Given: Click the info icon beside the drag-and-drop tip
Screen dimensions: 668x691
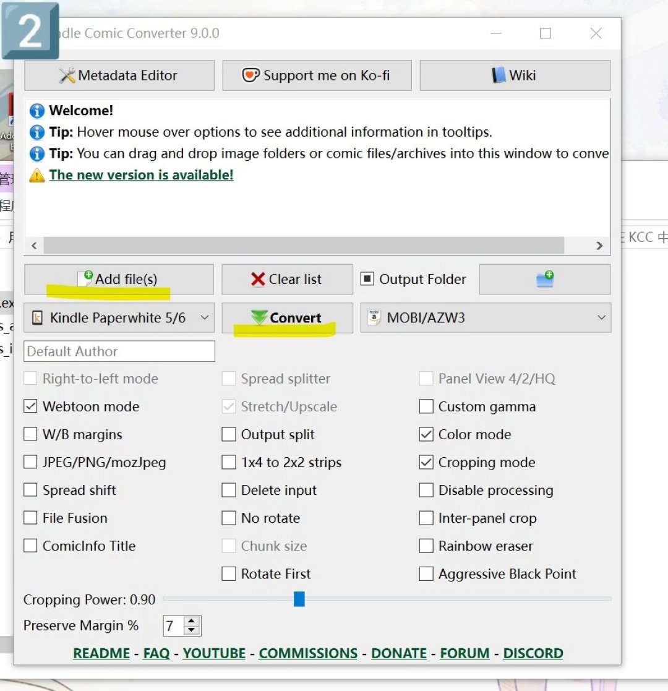Looking at the screenshot, I should 37,154.
